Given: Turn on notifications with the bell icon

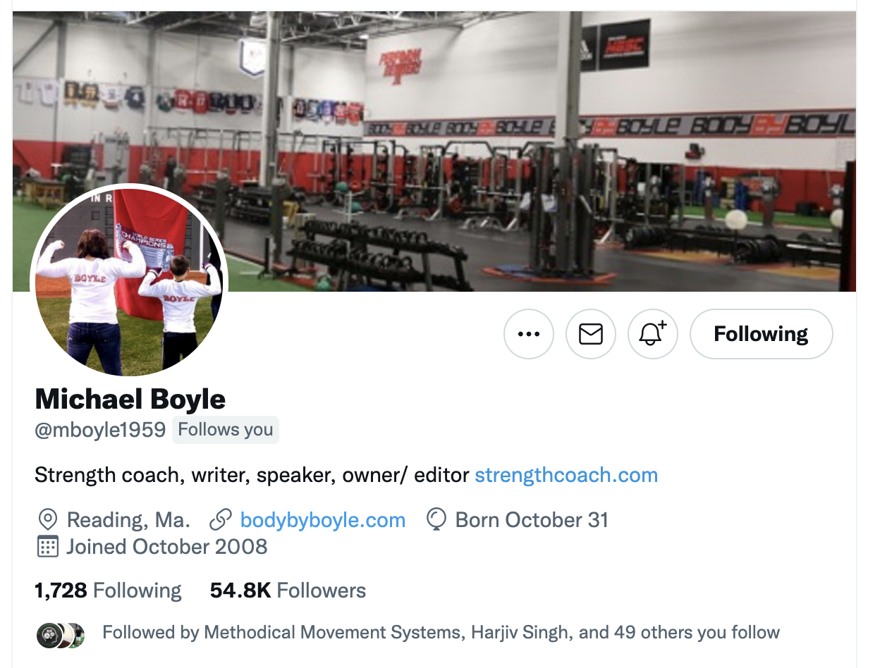Looking at the screenshot, I should [x=653, y=334].
